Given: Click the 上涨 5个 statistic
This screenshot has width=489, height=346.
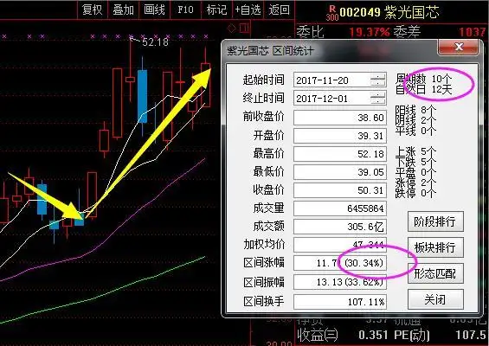Looking at the screenshot, I should [415, 151].
